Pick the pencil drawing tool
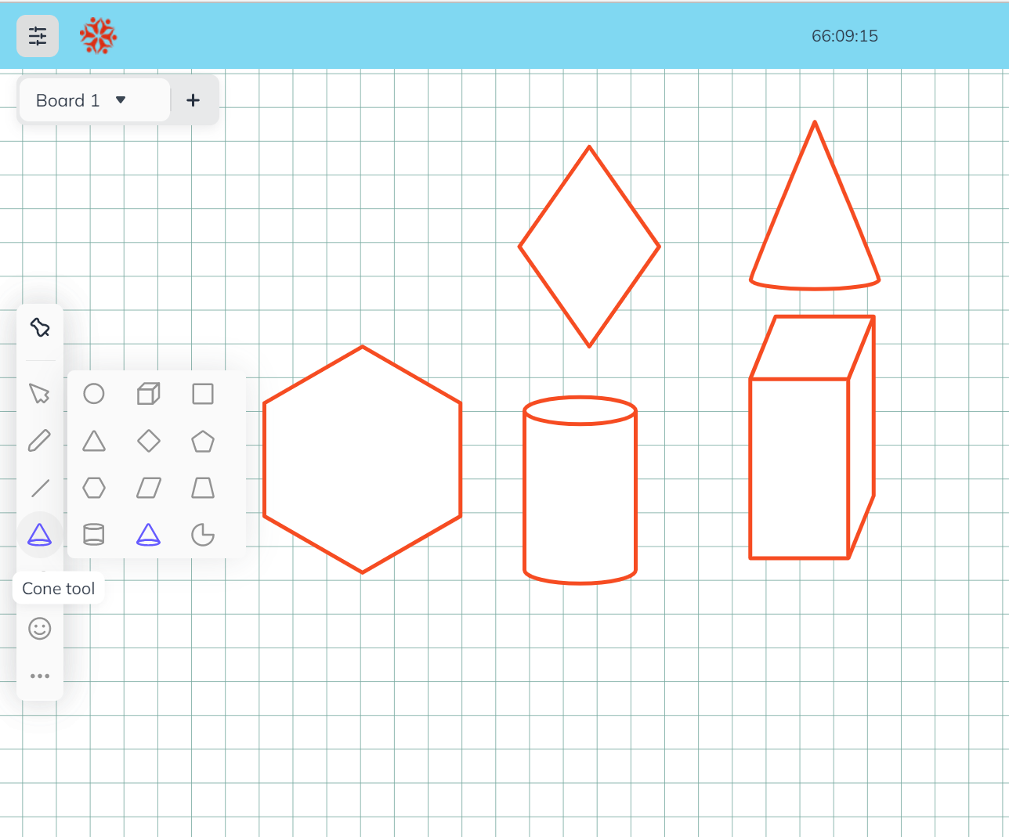Image resolution: width=1009 pixels, height=837 pixels. click(x=40, y=441)
